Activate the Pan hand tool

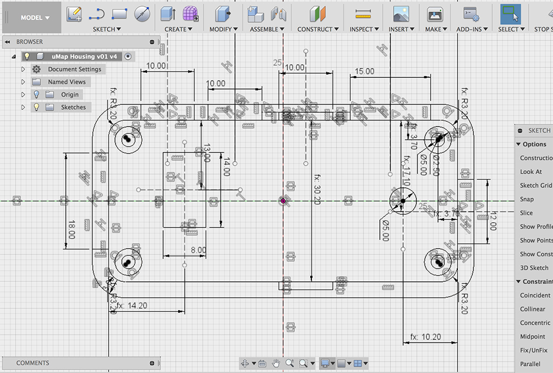(275, 363)
